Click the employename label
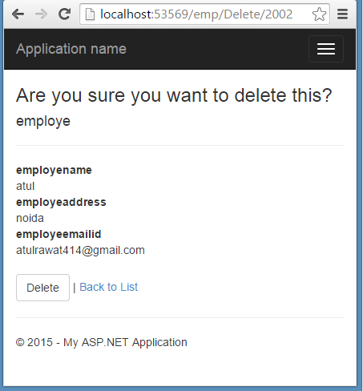The width and height of the screenshot is (363, 391). pyautogui.click(x=54, y=170)
